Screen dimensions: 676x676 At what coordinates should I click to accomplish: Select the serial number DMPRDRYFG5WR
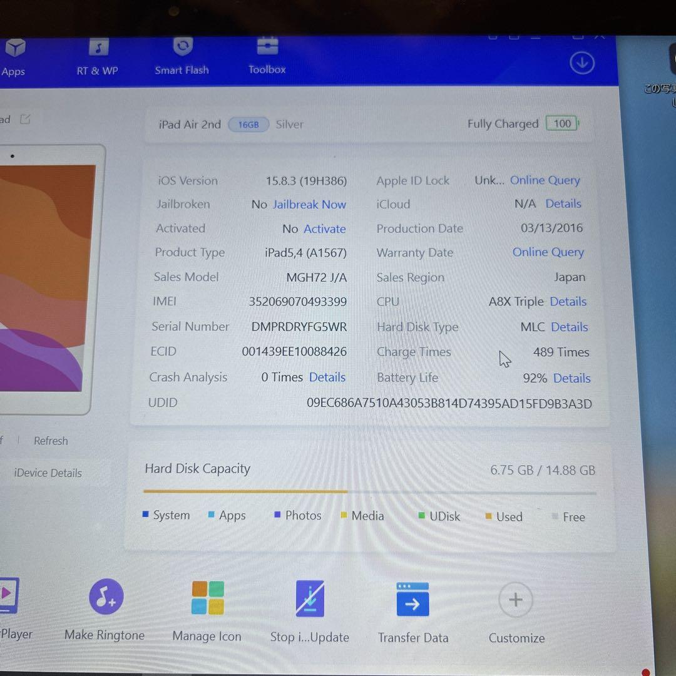click(x=299, y=326)
